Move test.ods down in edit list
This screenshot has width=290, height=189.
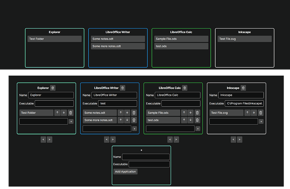pyautogui.click(x=190, y=120)
